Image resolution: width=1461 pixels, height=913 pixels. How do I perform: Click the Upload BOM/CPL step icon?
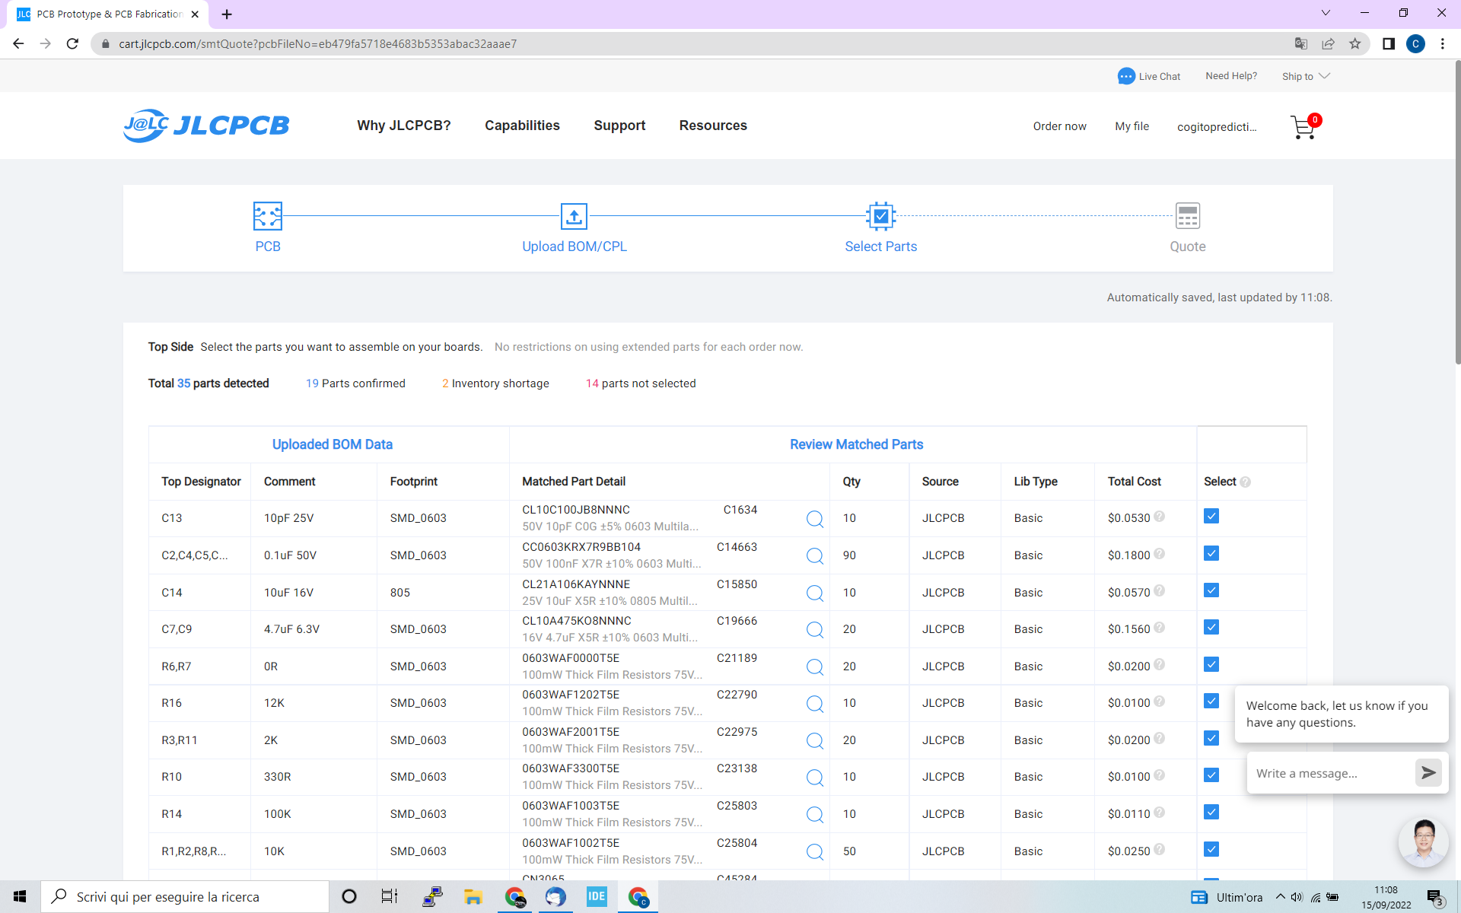pyautogui.click(x=574, y=217)
